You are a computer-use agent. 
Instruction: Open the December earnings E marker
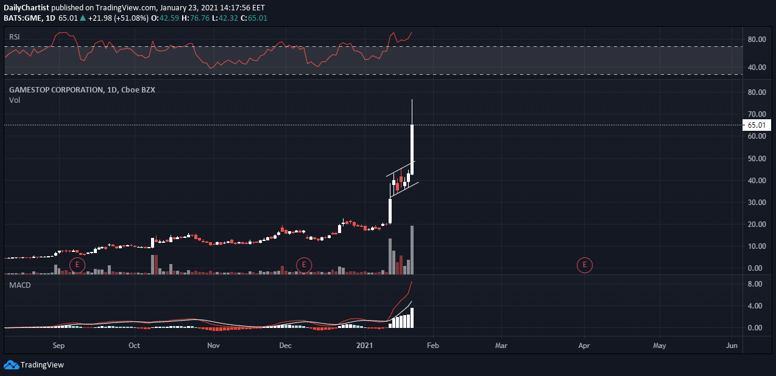point(303,265)
